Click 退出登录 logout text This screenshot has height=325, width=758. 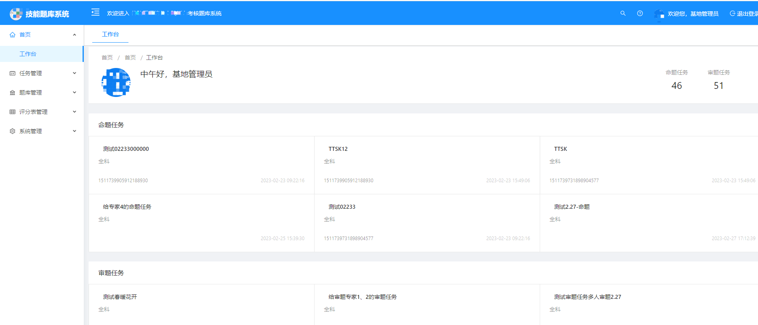(x=748, y=14)
